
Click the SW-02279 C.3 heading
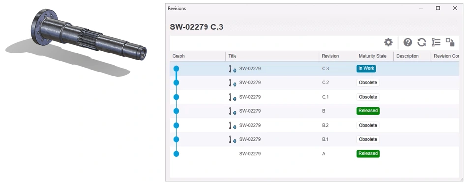coord(196,27)
